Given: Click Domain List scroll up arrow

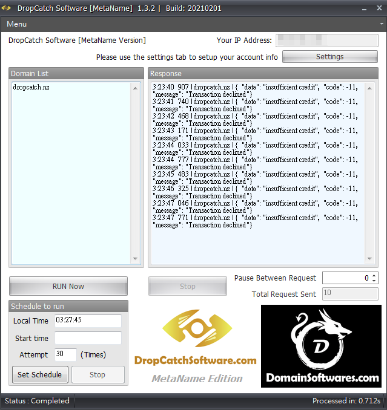Looking at the screenshot, I should 135,88.
